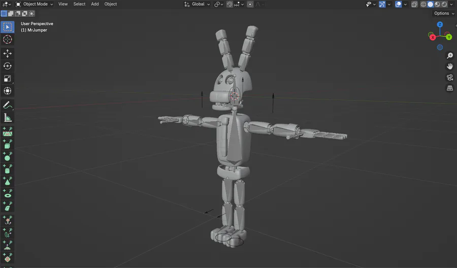Click the Zoom view magnifier icon
This screenshot has width=457, height=268.
450,55
